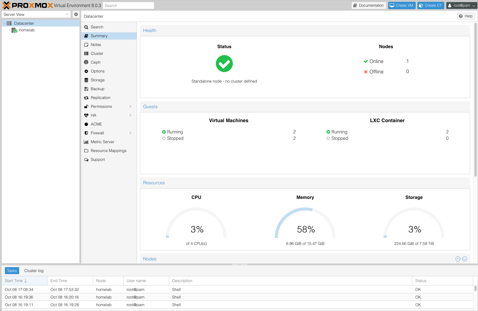This screenshot has height=311, width=478.
Task: Open Backup in the Datacenter menu
Action: (x=109, y=89)
